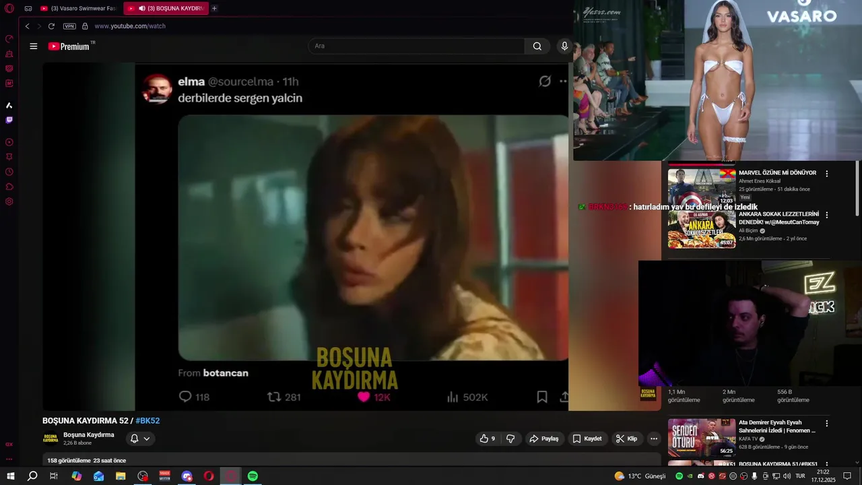Dislike the video with thumbs down

(x=510, y=439)
